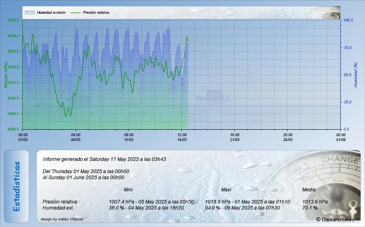Click the vertical Estadísticas panel tab

(x=17, y=186)
